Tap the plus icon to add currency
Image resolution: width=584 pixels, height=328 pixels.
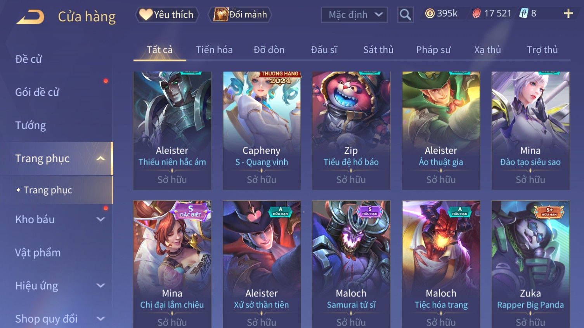tap(568, 14)
